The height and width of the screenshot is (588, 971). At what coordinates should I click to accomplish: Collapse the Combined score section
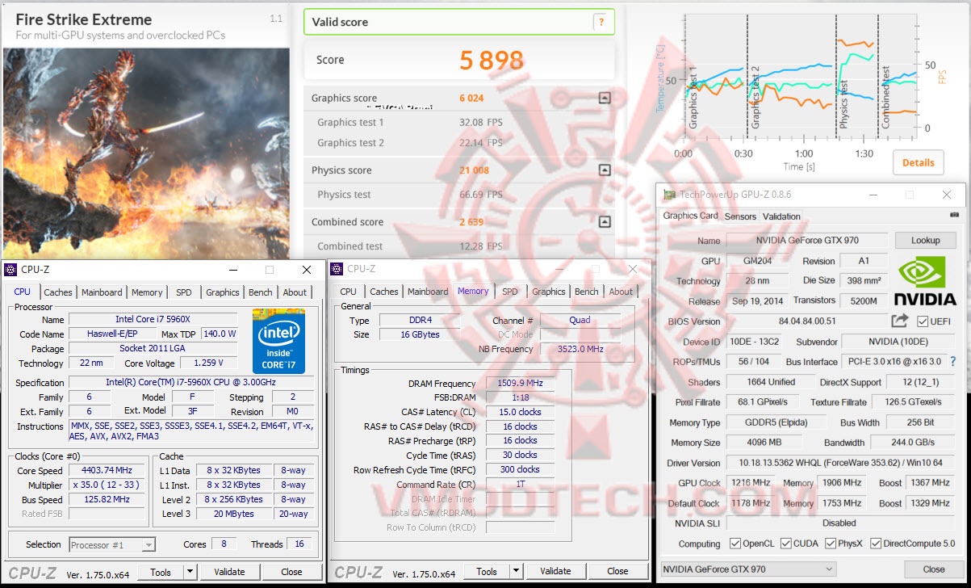click(x=605, y=222)
